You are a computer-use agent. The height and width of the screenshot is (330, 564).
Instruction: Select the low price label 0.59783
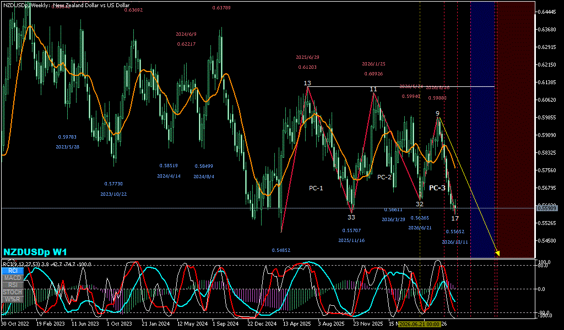pyautogui.click(x=67, y=137)
